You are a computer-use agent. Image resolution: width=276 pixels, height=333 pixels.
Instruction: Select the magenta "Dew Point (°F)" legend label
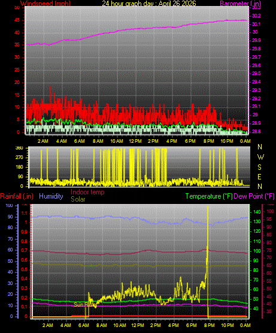tap(254, 196)
